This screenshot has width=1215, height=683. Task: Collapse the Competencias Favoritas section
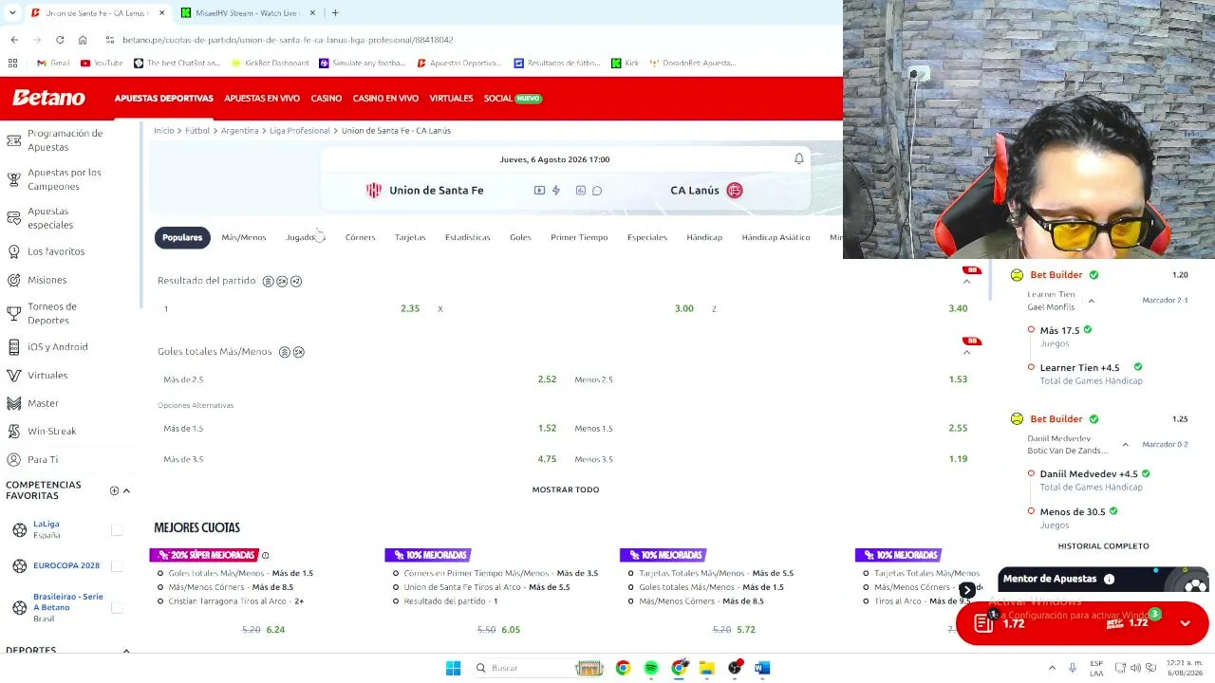(126, 490)
